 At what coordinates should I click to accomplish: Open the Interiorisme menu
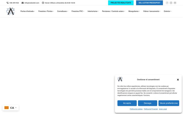[93, 11]
